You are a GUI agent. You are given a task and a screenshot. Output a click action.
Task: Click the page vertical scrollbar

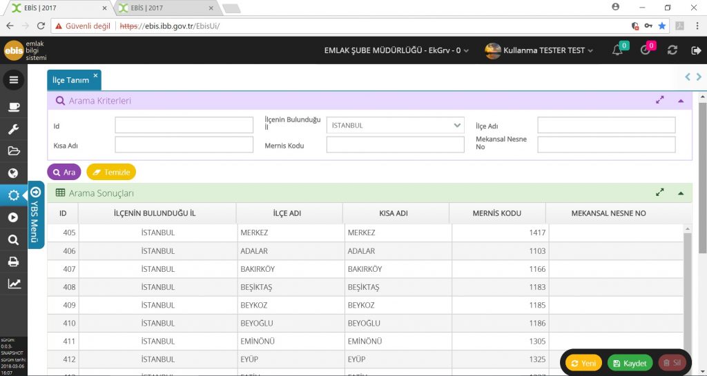pyautogui.click(x=702, y=178)
